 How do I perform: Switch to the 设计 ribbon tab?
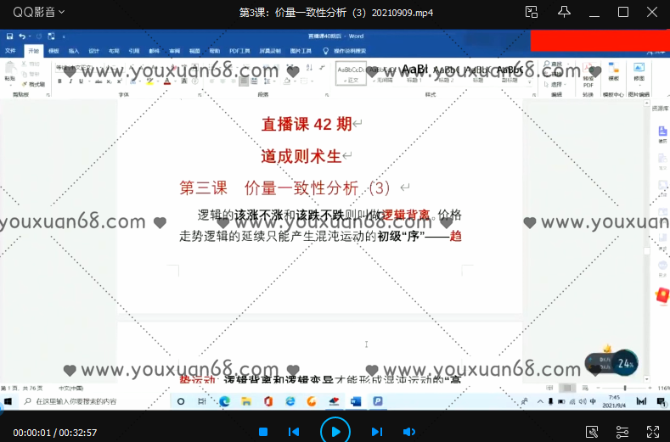[x=93, y=51]
